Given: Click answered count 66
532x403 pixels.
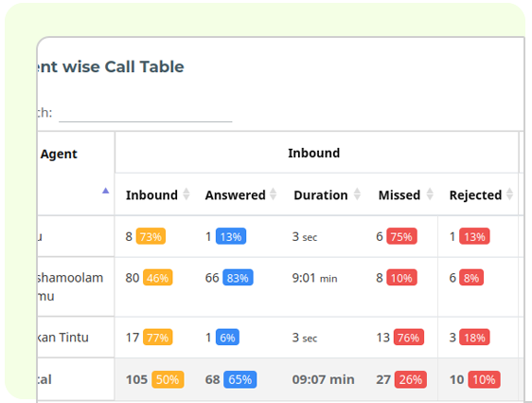Looking at the screenshot, I should (x=212, y=278).
